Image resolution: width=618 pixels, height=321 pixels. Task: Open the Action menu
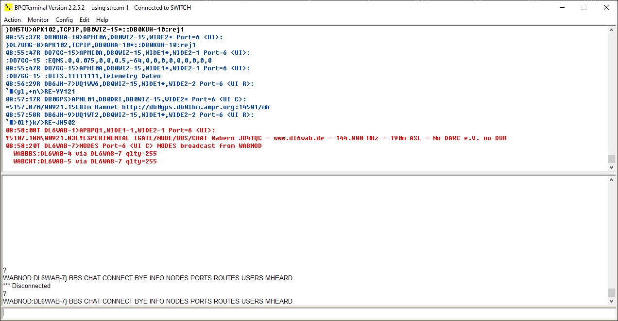12,20
